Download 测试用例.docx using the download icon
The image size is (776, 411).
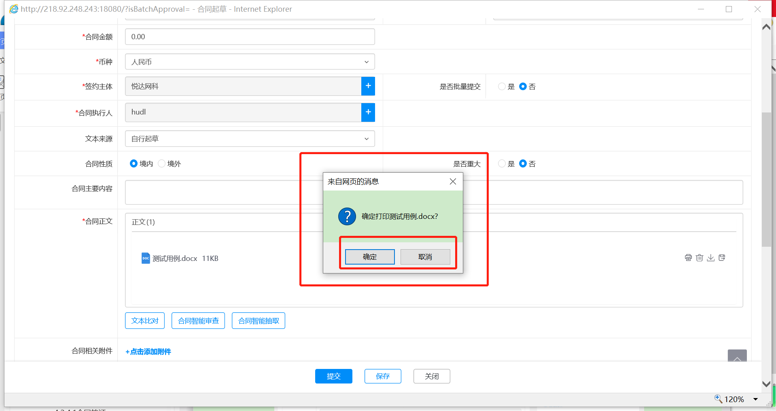click(x=711, y=258)
